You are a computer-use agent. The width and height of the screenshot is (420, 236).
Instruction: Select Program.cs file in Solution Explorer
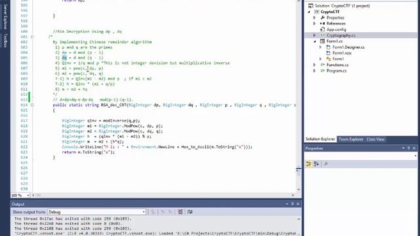pyautogui.click(x=337, y=71)
